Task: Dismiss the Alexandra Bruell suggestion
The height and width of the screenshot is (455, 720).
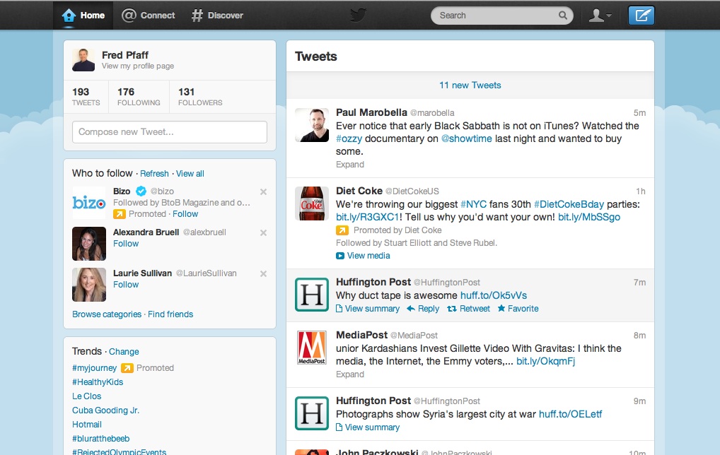Action: [263, 232]
